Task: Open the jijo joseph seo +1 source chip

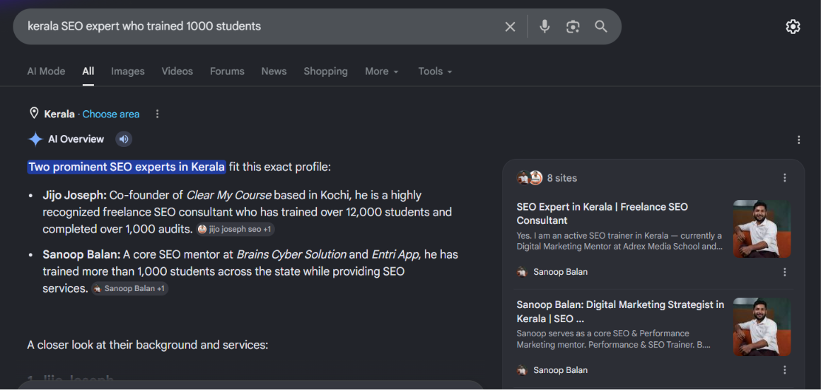Action: point(235,229)
